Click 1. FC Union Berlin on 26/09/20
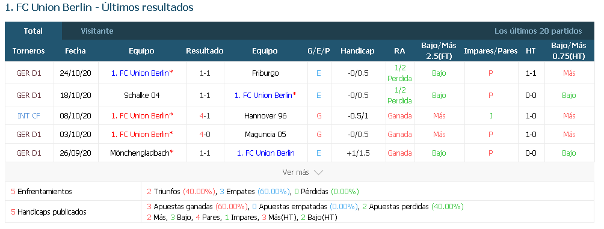 266,153
